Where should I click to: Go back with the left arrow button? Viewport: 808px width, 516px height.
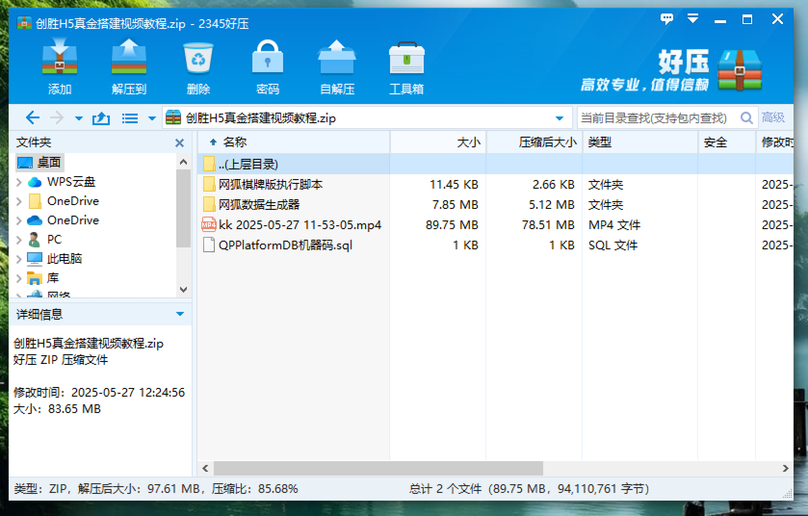[x=32, y=117]
